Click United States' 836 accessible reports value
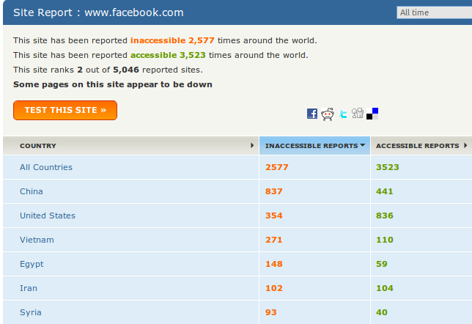The image size is (472, 324). click(x=385, y=216)
